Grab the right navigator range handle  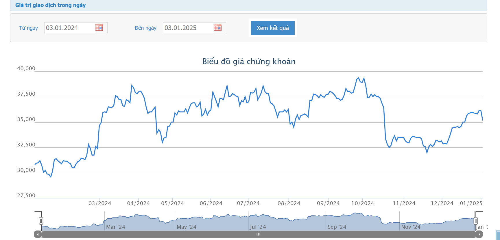point(476,221)
